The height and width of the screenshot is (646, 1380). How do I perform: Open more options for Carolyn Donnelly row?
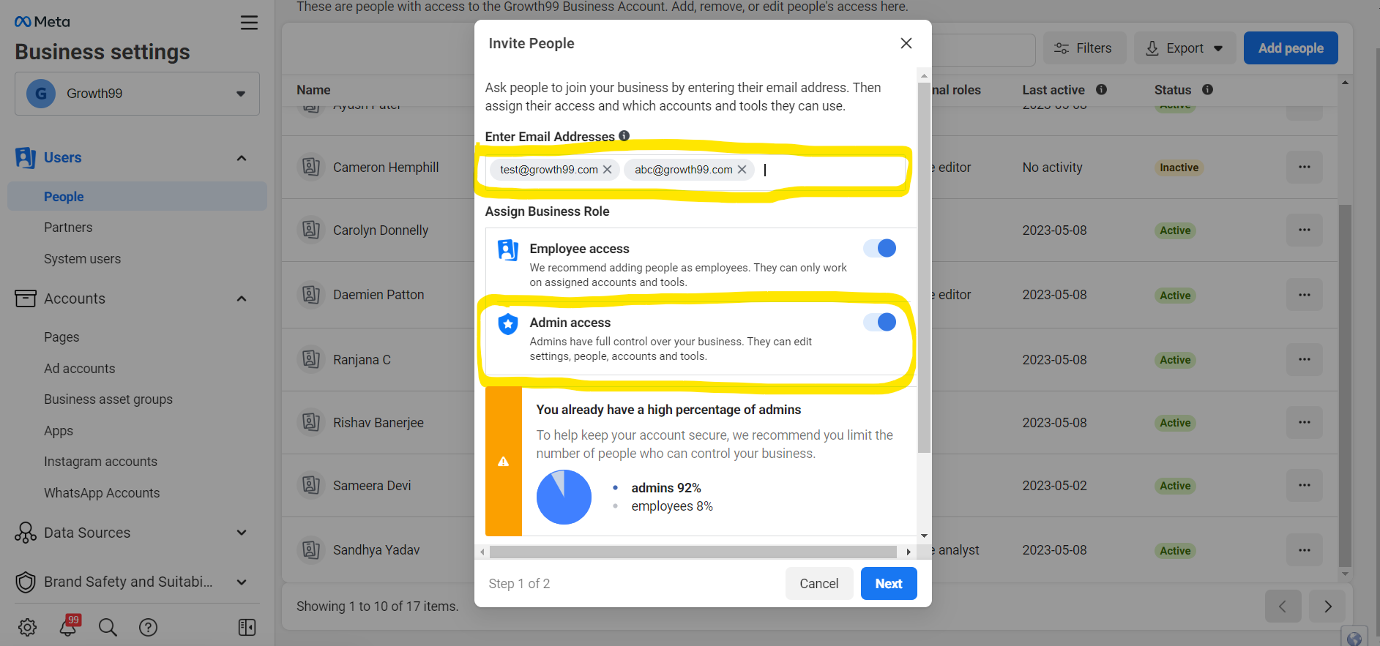click(x=1305, y=230)
